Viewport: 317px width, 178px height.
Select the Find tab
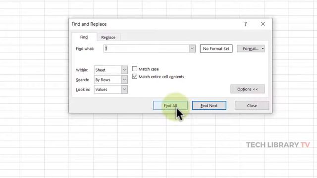click(x=84, y=37)
